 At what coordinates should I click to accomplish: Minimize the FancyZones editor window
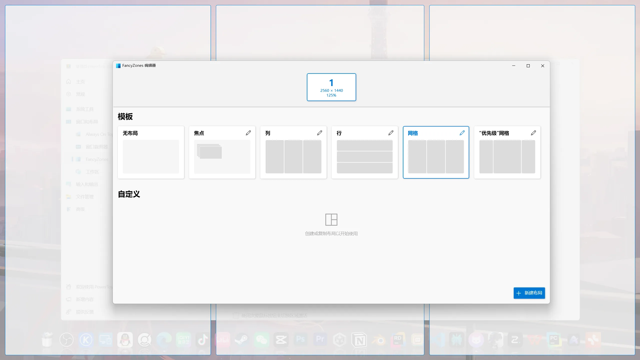(x=513, y=66)
